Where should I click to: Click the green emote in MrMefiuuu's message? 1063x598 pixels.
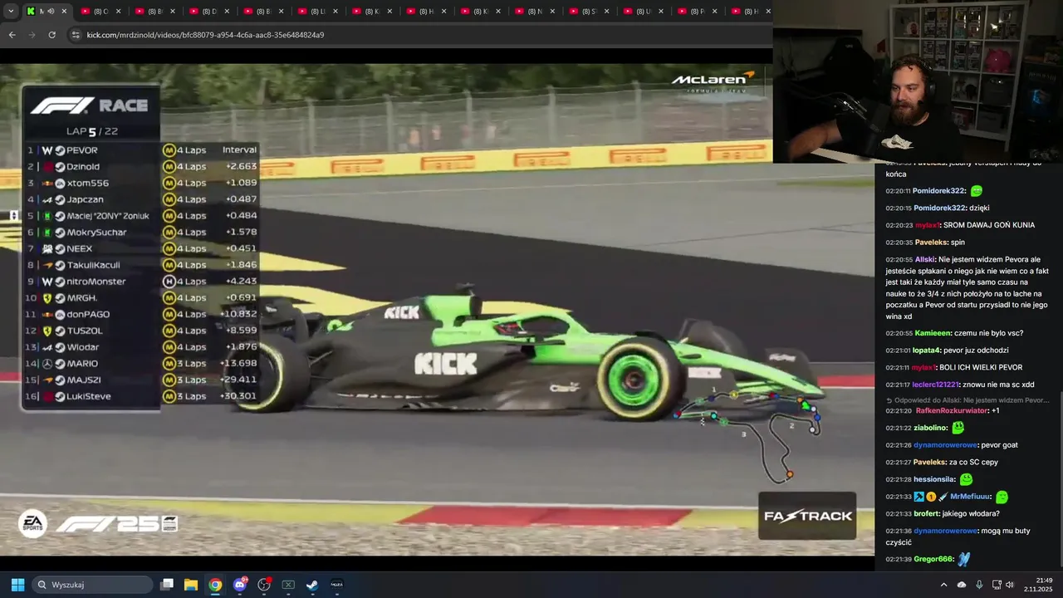pos(1002,497)
